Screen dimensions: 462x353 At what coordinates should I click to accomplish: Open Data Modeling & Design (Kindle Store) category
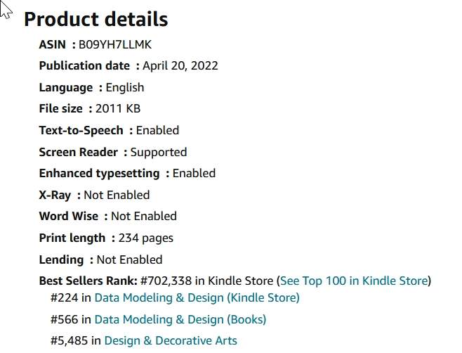pyautogui.click(x=197, y=298)
